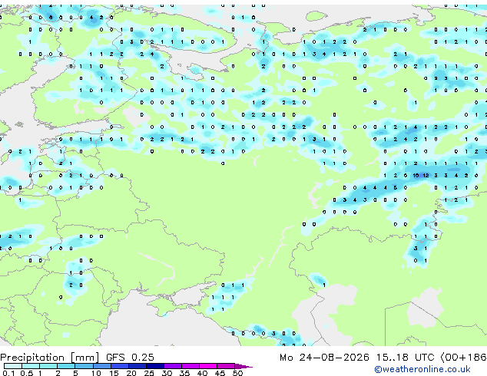
Task: Click the 'GFS 0.25' model label
Action: pyautogui.click(x=130, y=357)
